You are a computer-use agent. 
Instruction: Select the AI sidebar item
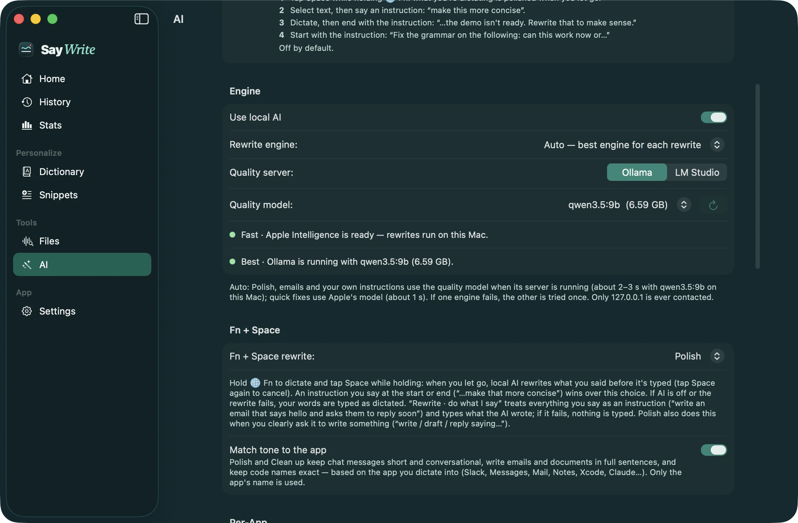click(x=82, y=264)
